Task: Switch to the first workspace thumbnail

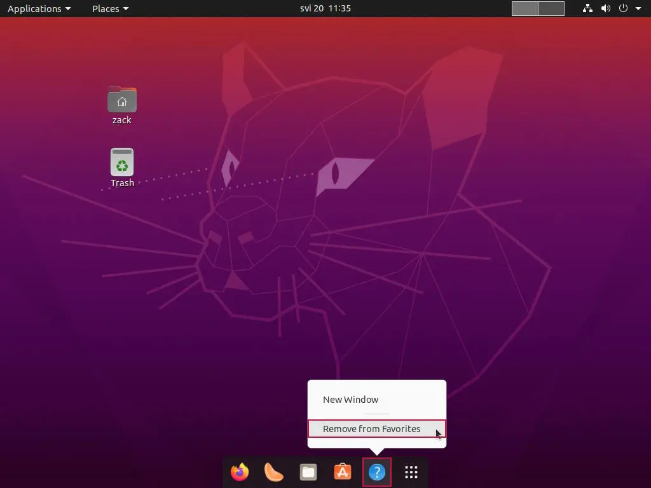Action: (524, 8)
